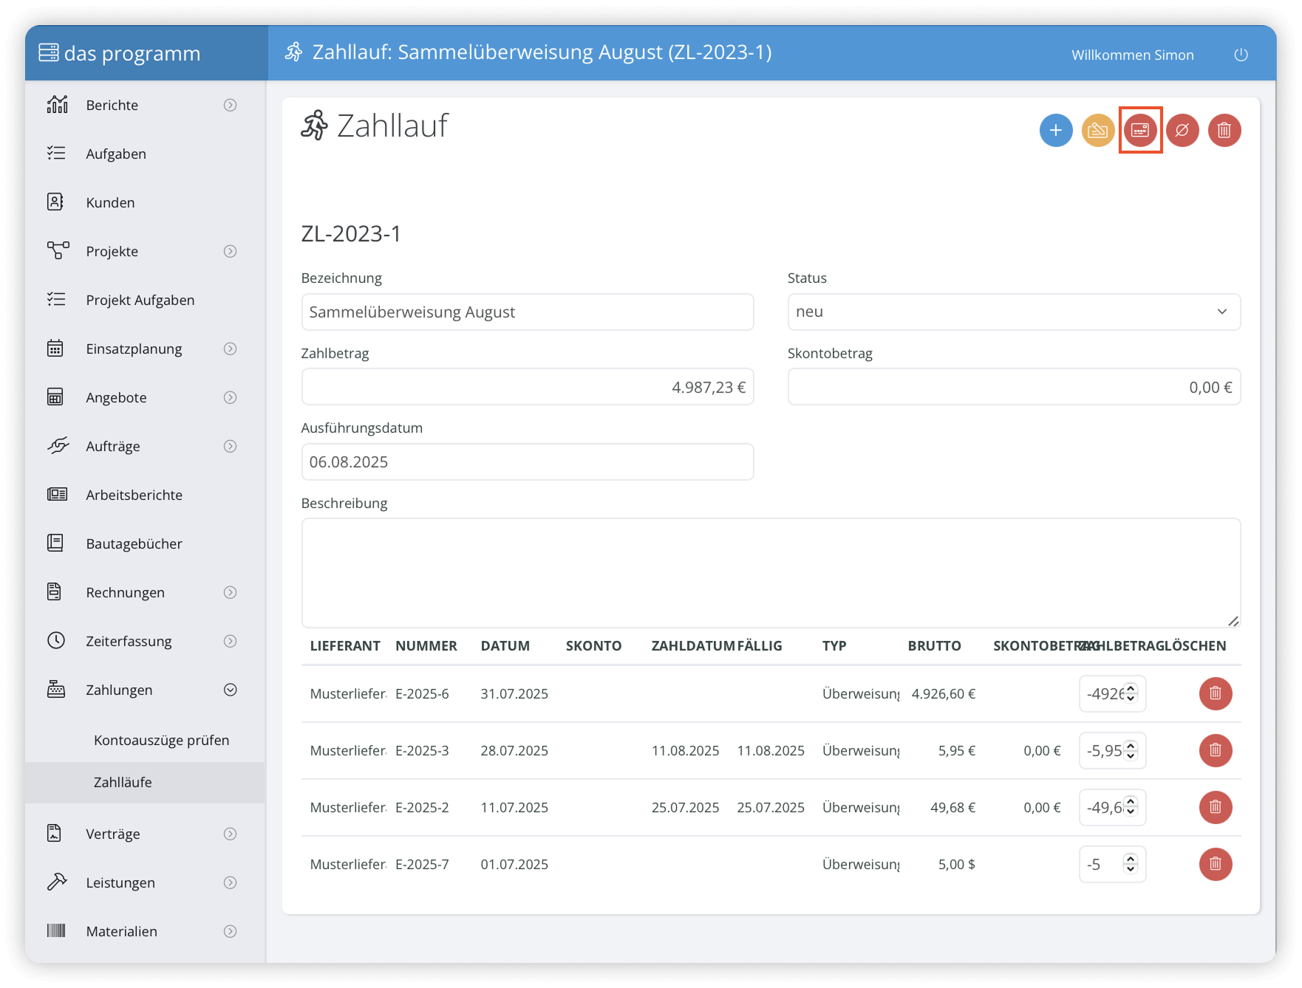Image resolution: width=1302 pixels, height=988 pixels.
Task: Click the DATUM column header
Action: (x=505, y=645)
